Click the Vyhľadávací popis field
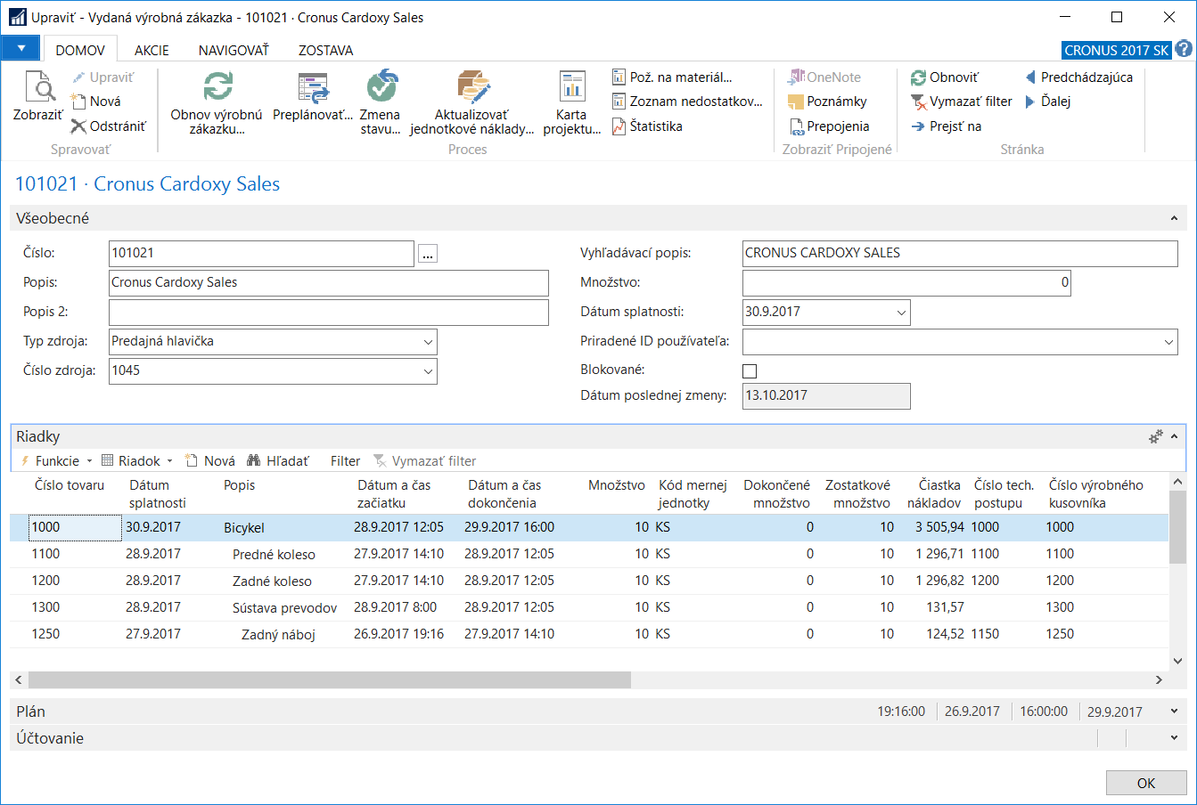This screenshot has height=805, width=1197. pyautogui.click(x=960, y=253)
